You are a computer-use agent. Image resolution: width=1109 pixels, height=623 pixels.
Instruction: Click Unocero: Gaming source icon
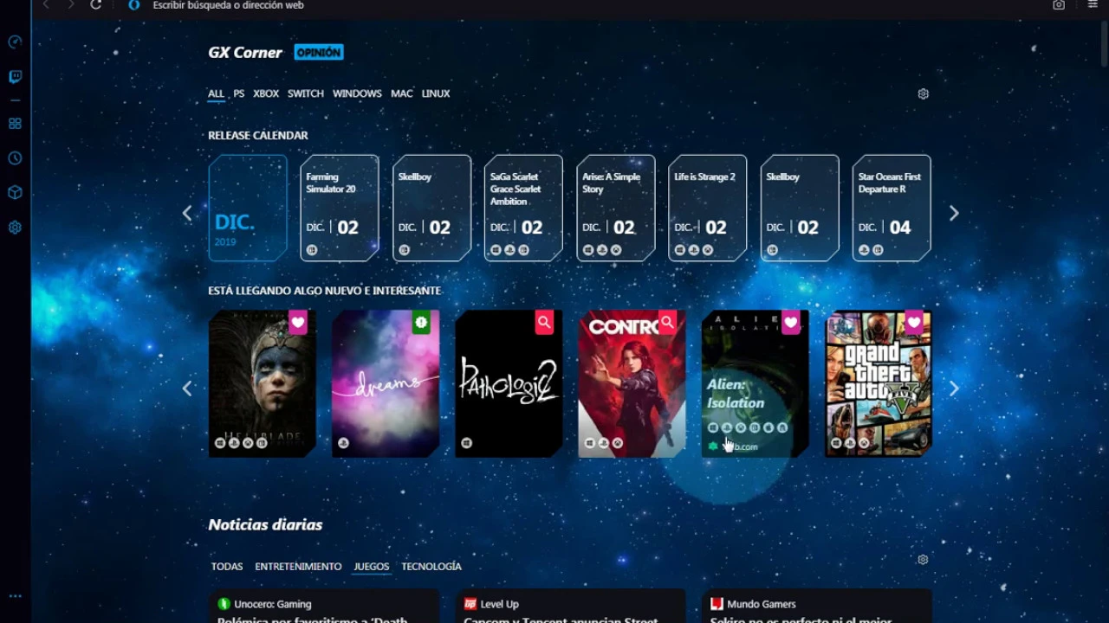pyautogui.click(x=224, y=604)
